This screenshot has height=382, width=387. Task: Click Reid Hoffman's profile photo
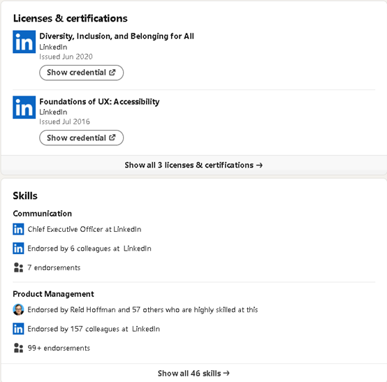point(18,309)
